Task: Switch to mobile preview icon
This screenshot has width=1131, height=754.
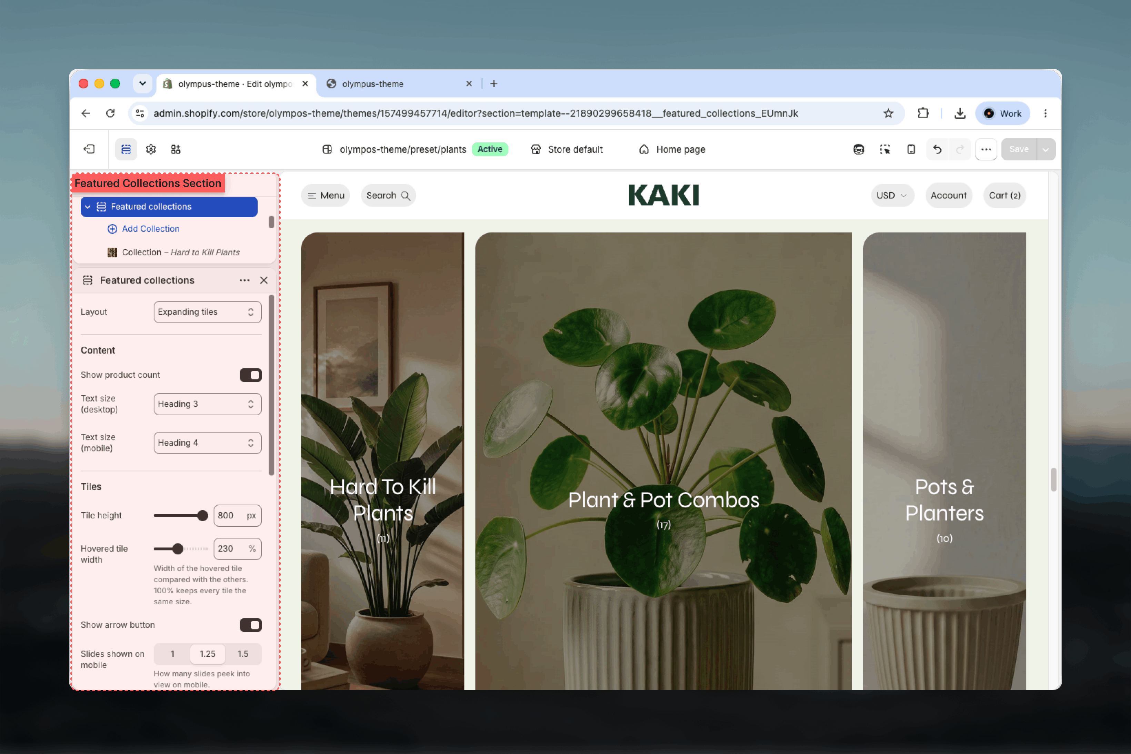Action: point(911,149)
